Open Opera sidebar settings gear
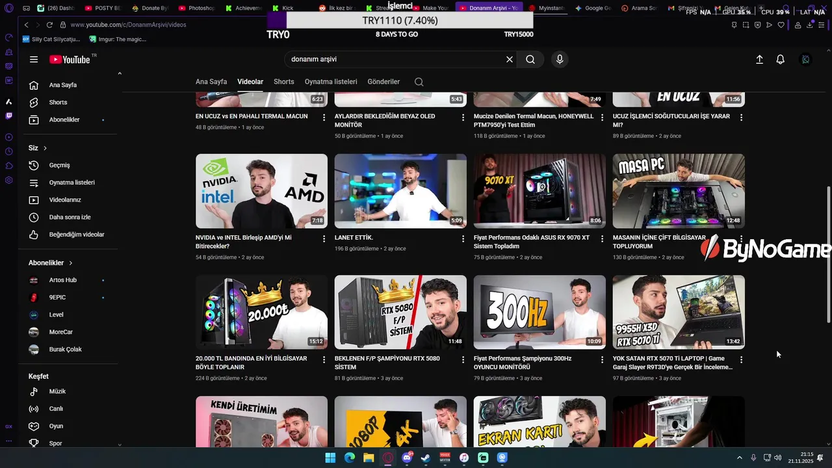The image size is (832, 468). [8, 180]
